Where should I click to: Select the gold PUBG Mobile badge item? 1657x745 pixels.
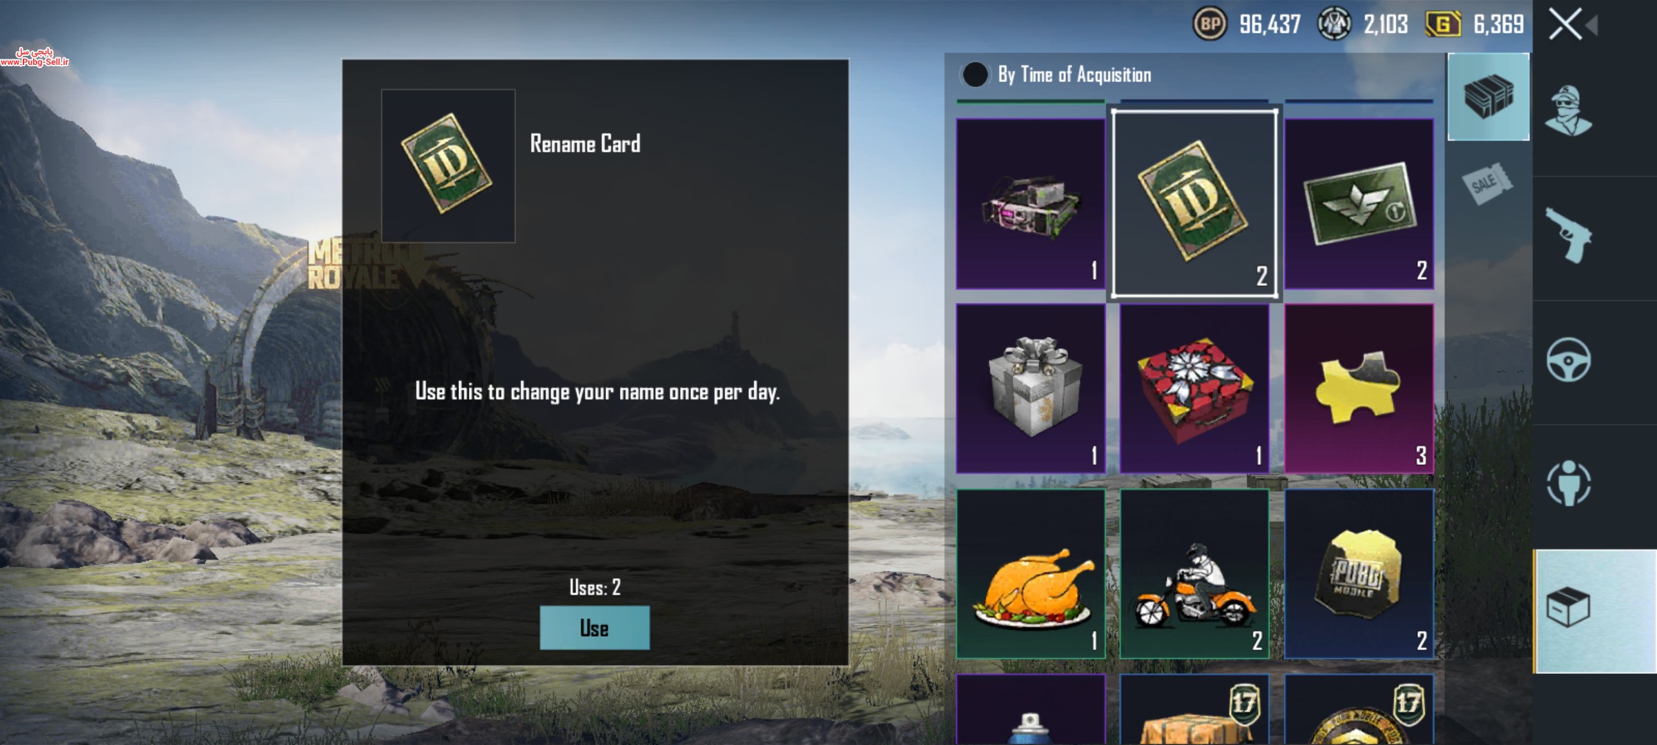1359,574
